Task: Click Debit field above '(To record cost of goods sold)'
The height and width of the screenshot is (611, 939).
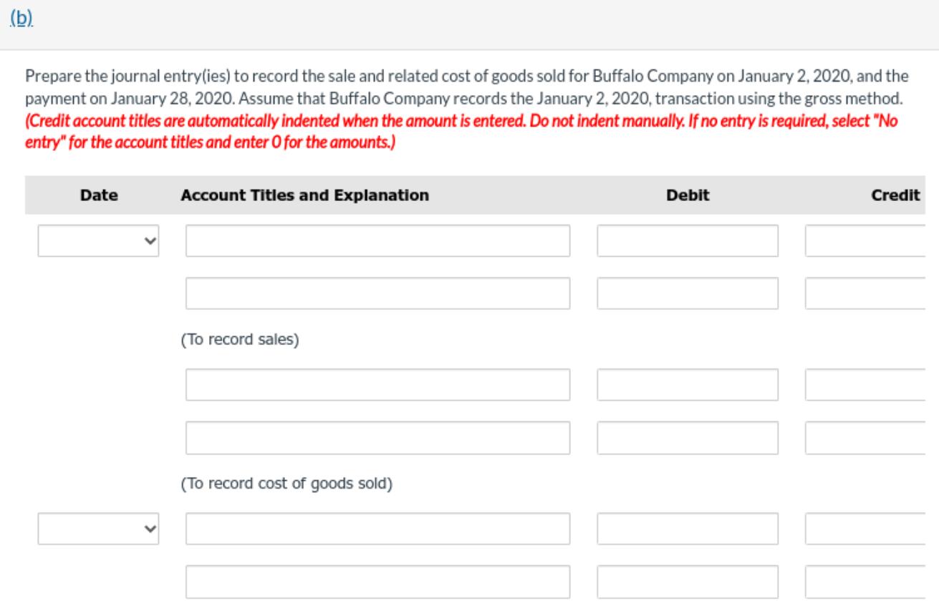Action: pyautogui.click(x=688, y=437)
